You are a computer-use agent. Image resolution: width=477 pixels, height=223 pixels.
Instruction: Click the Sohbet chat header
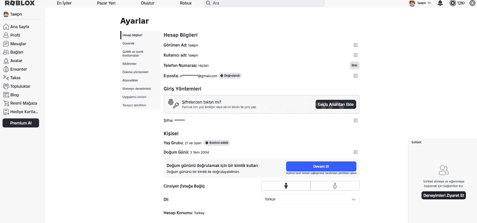click(416, 142)
